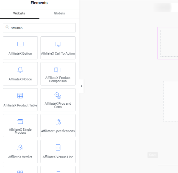The width and height of the screenshot is (178, 173).
Task: Pick the AffiliateX Notice bell icon
Action: click(20, 70)
